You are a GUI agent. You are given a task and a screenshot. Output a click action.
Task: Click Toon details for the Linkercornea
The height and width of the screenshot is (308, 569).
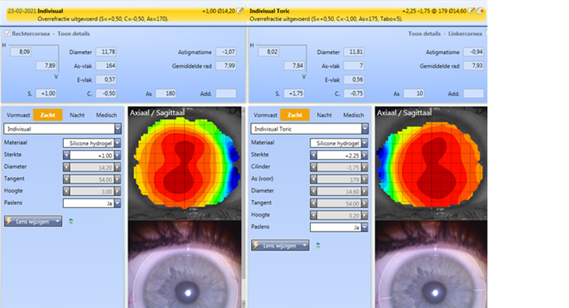[424, 33]
